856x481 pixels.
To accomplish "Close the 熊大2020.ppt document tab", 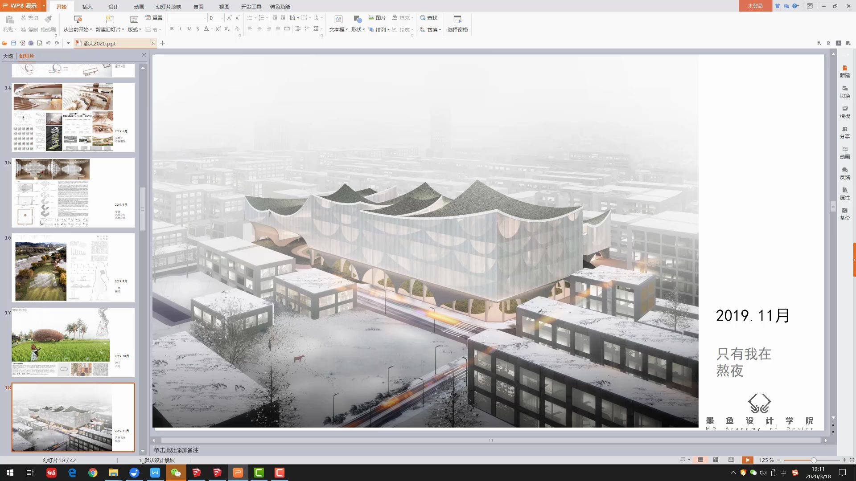I will tap(153, 43).
